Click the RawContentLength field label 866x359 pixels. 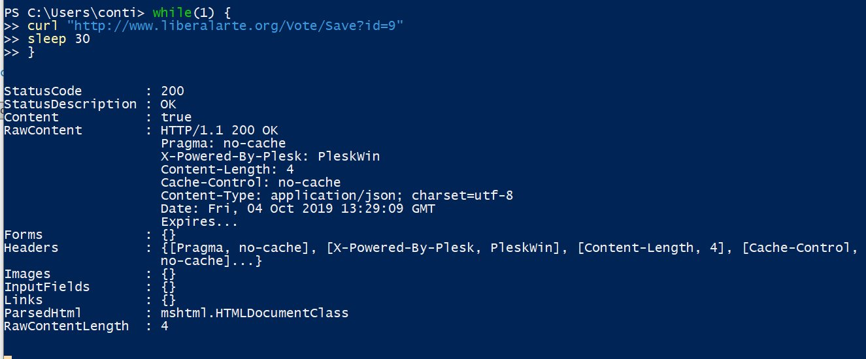[x=66, y=326]
